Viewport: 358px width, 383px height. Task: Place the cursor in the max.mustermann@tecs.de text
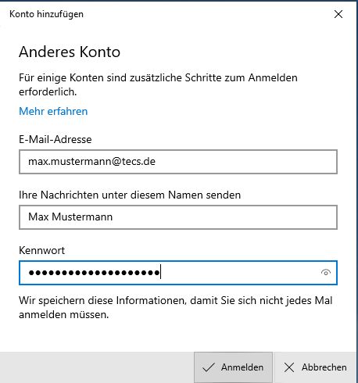91,162
